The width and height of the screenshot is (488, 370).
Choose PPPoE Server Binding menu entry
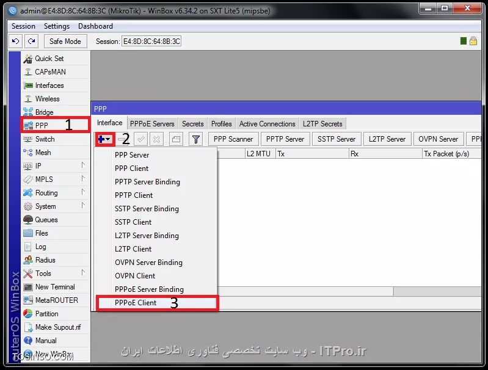click(x=156, y=289)
